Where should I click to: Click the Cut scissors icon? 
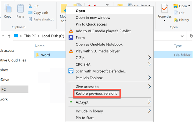30,6
